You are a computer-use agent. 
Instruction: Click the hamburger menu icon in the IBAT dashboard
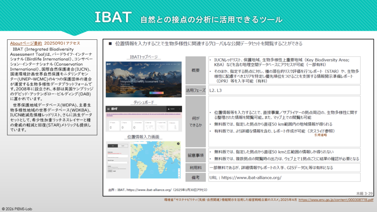(x=109, y=109)
